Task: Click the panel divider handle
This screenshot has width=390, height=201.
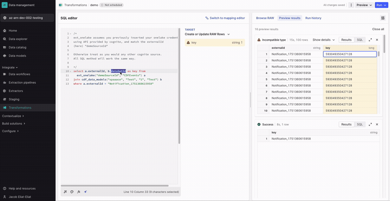Action: (x=250, y=100)
